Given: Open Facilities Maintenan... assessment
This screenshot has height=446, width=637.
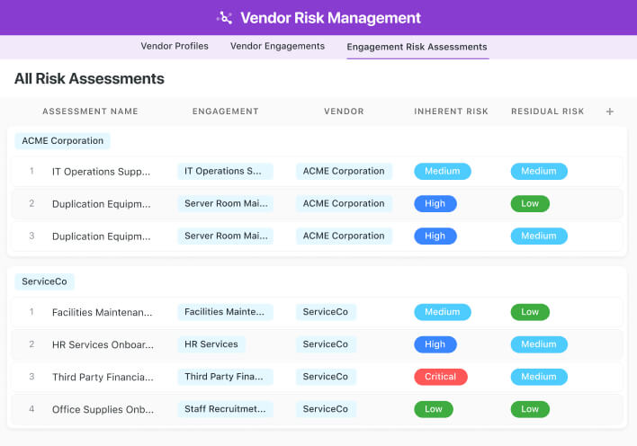Looking at the screenshot, I should 102,312.
